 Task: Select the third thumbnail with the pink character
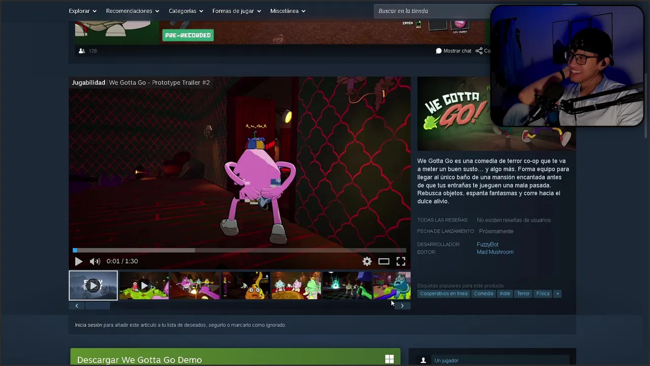coord(194,286)
